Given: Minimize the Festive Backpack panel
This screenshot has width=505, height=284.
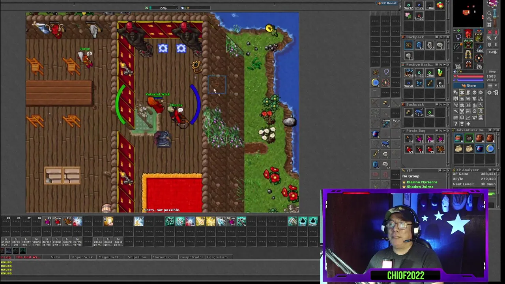Looking at the screenshot, I should (445, 64).
